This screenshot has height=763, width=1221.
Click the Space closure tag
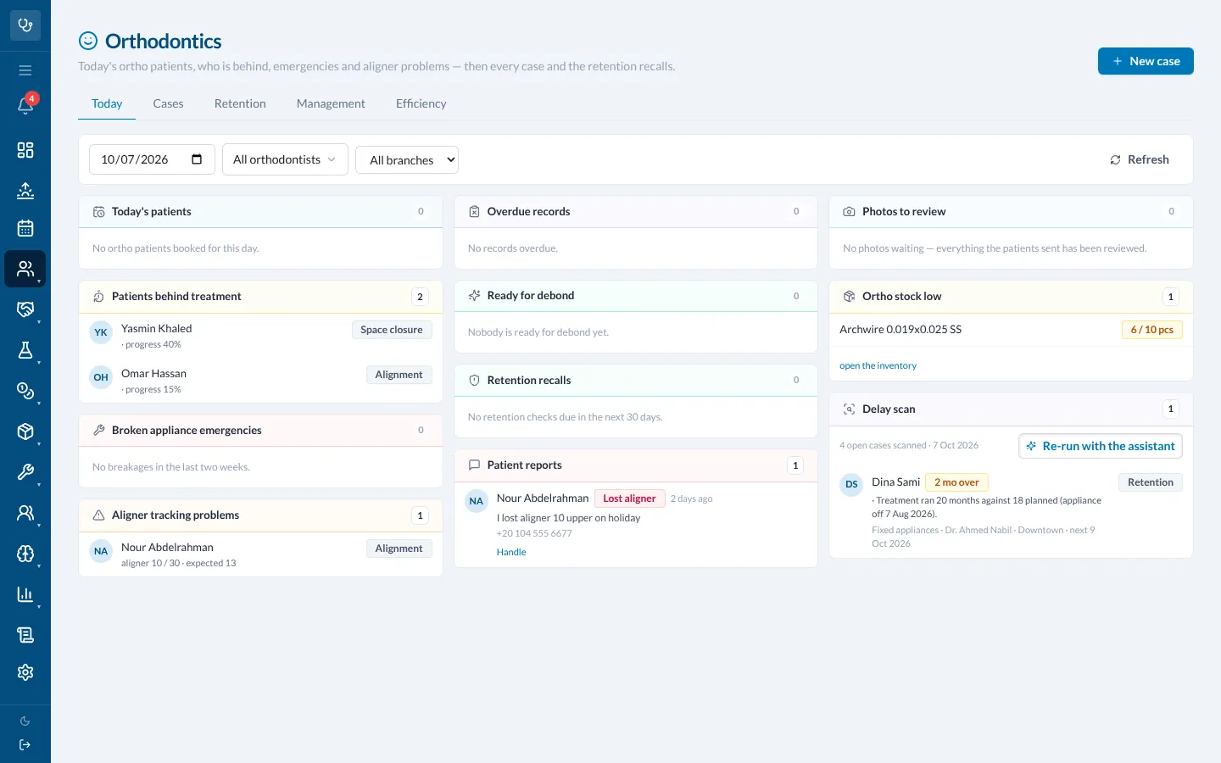(392, 330)
